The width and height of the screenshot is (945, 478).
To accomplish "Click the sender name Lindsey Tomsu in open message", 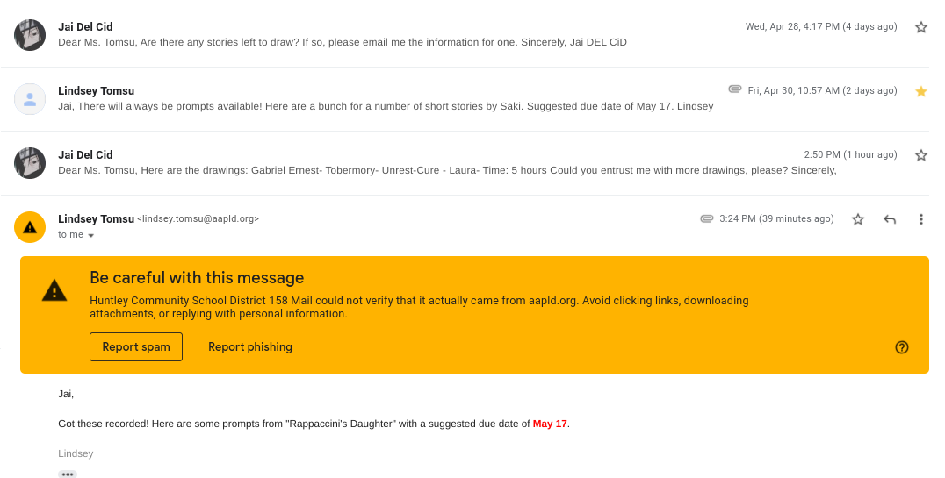I will 96,218.
